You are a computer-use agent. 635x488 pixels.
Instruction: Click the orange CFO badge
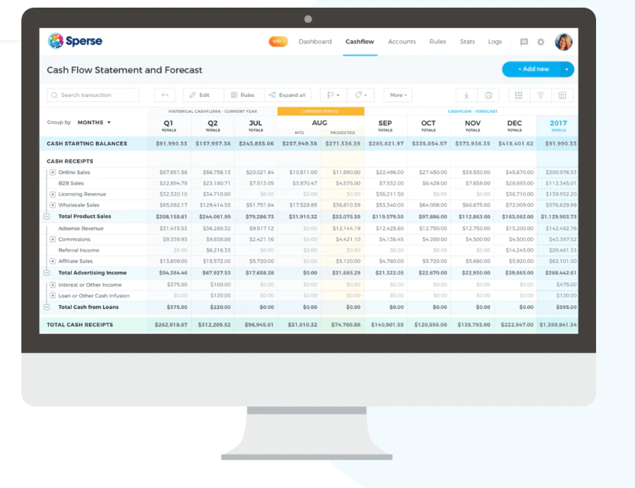[x=278, y=41]
